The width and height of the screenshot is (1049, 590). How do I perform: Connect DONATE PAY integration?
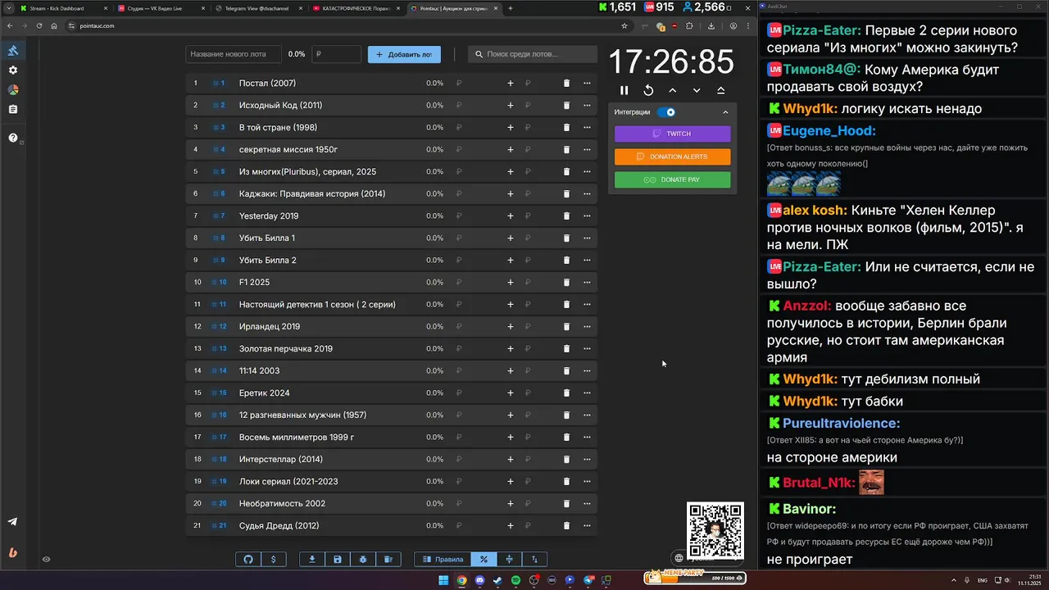point(672,179)
